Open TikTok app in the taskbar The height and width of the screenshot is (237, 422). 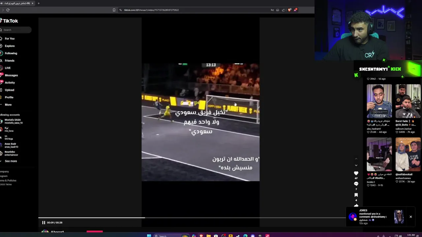point(267,236)
